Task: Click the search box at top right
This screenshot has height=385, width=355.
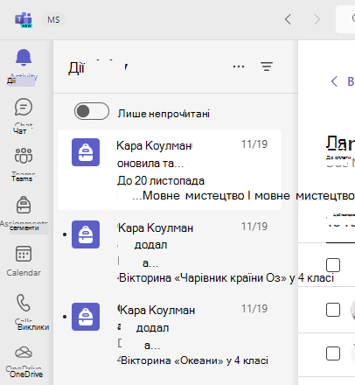Action: click(x=345, y=19)
